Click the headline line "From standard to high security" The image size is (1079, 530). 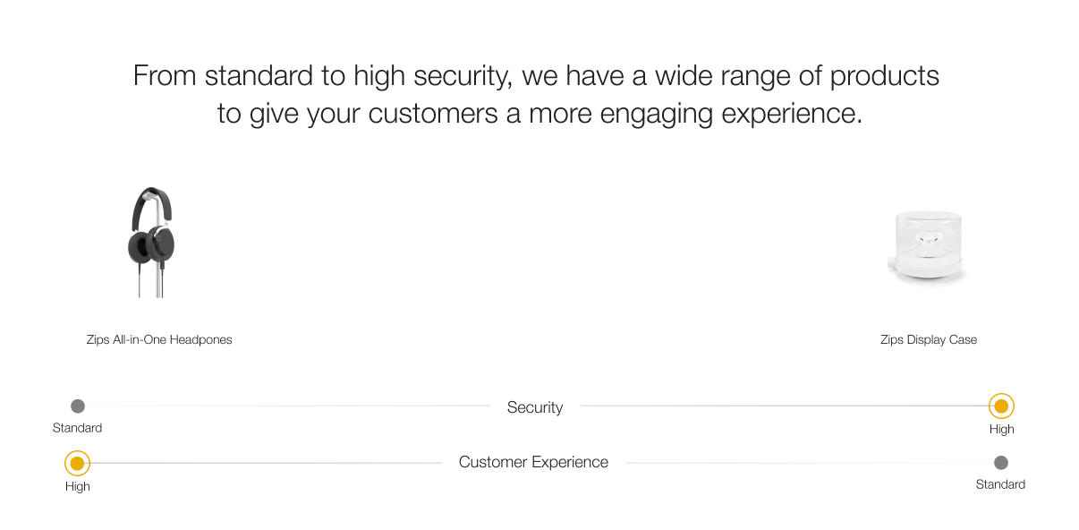(536, 76)
